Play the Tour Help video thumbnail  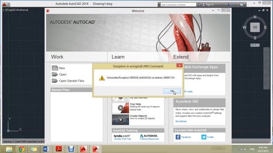pos(120,108)
